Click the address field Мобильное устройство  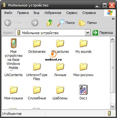pos(50,33)
